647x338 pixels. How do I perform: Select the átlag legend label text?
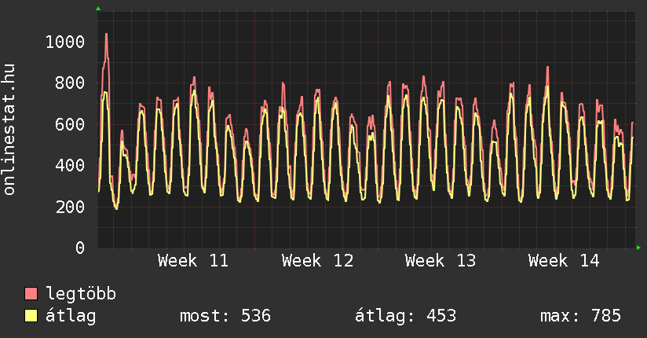click(x=71, y=316)
